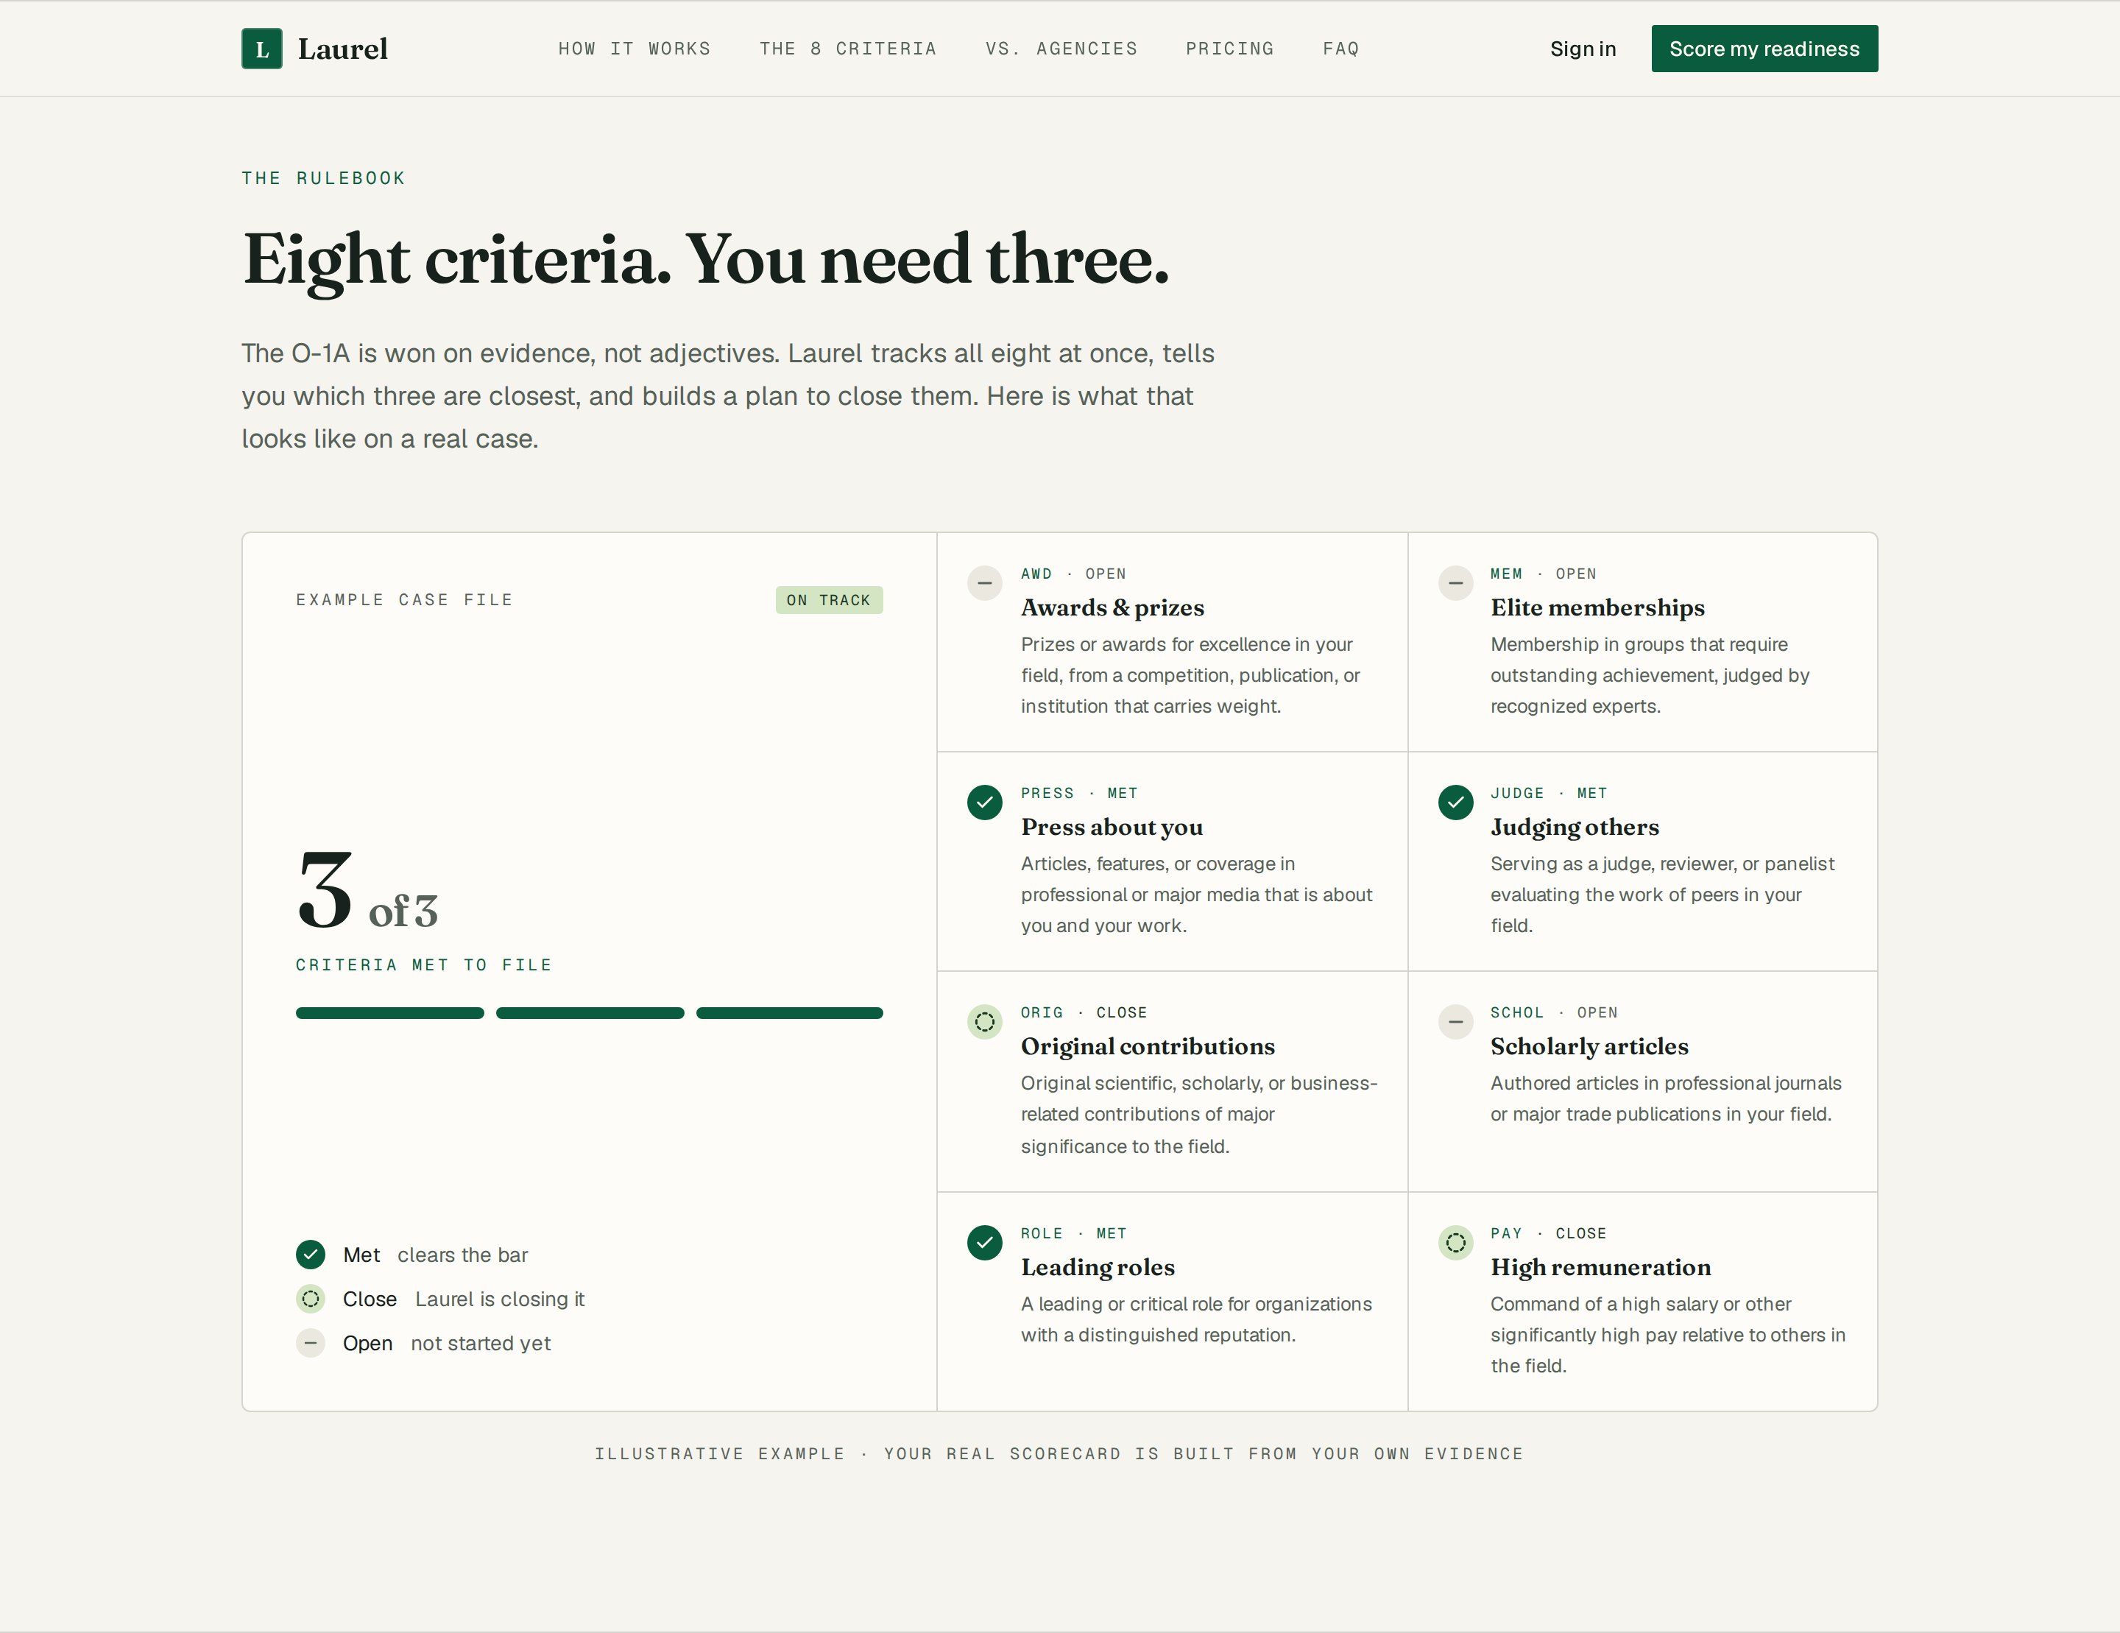Click the SCHOL · OPEN label

click(x=1553, y=1012)
